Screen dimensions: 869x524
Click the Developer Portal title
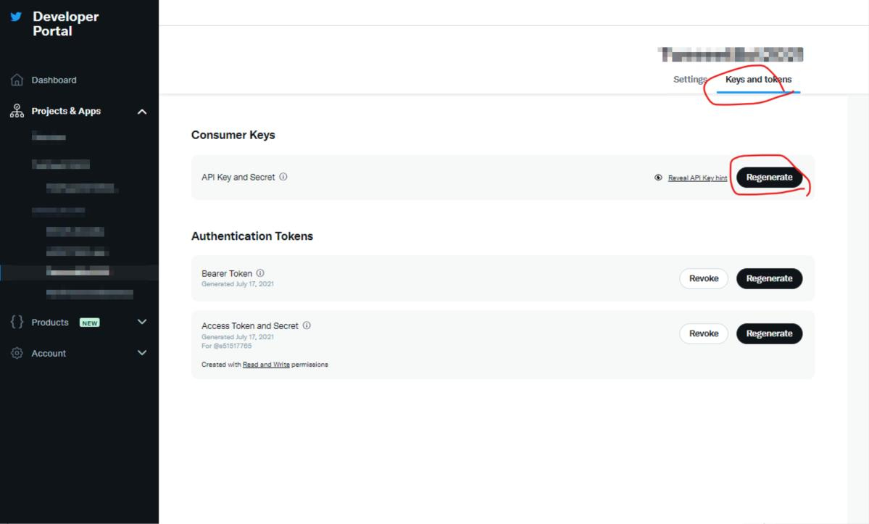[65, 24]
